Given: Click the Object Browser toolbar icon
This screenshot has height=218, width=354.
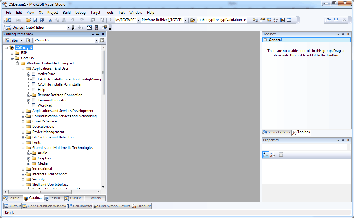Looking at the screenshot, I should [269, 20].
